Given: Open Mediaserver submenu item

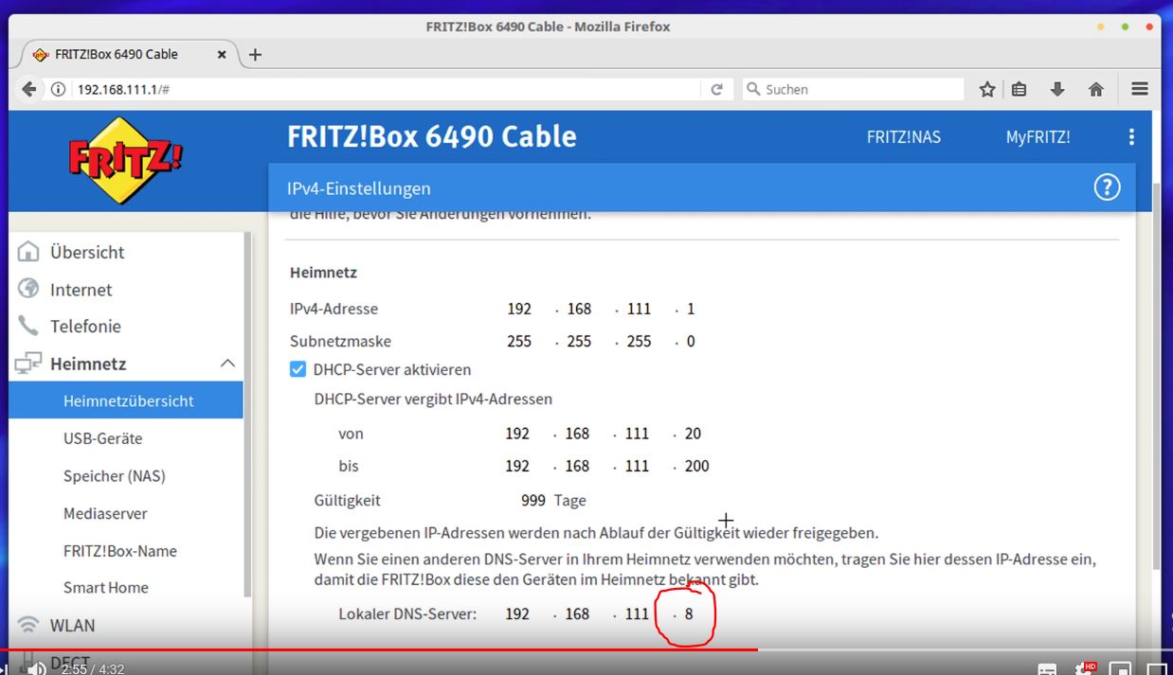Looking at the screenshot, I should 105,513.
